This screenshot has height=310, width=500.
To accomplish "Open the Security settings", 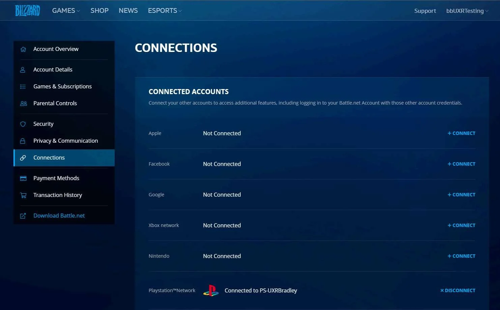I will [64, 124].
